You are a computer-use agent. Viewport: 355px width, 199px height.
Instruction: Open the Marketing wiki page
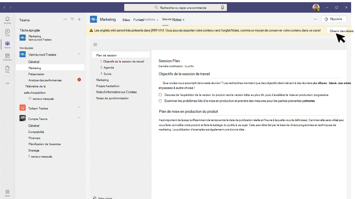102,80
